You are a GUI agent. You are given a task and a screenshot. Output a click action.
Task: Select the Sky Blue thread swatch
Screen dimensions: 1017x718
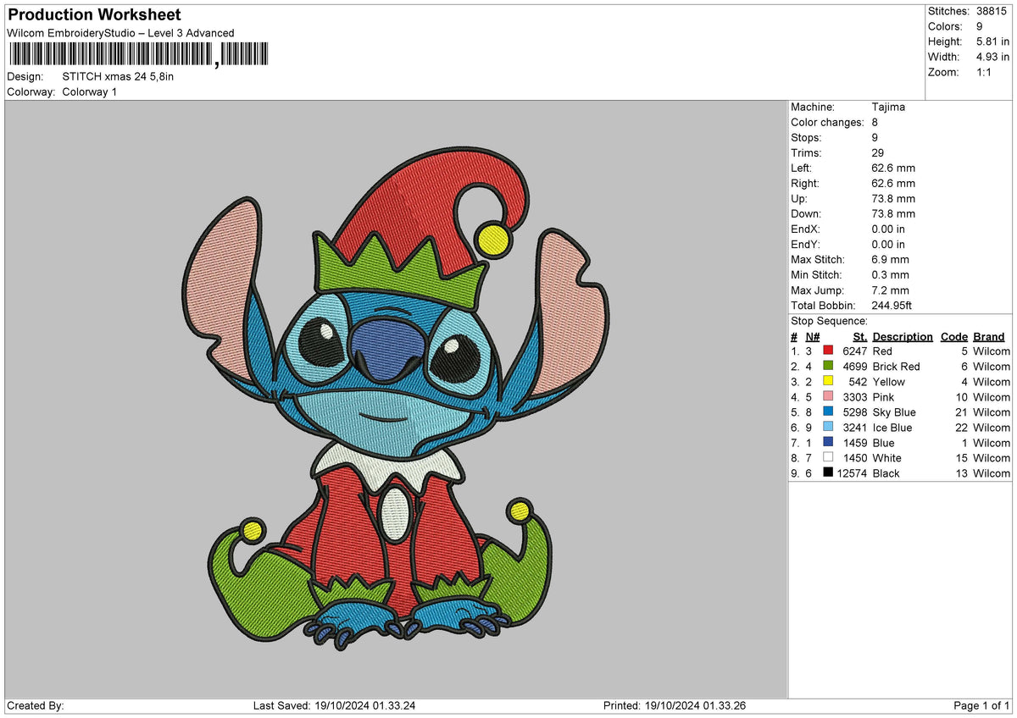(x=828, y=411)
